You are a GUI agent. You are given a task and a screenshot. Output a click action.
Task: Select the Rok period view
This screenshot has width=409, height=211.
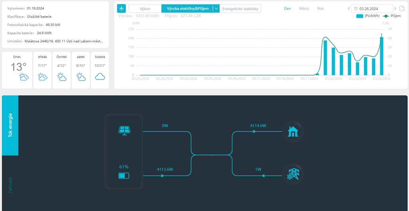coord(320,8)
